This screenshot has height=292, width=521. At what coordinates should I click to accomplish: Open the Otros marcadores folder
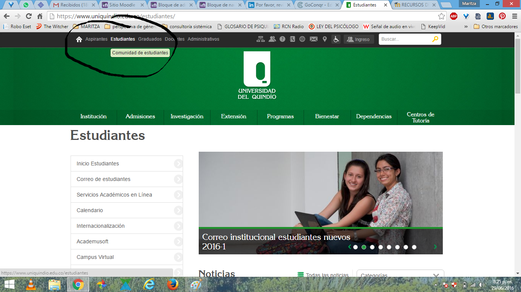point(495,27)
